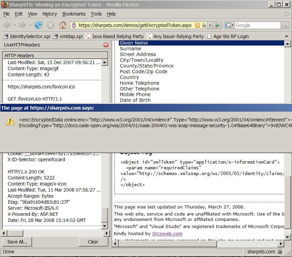Click the site identity icon in address bar

74,25
